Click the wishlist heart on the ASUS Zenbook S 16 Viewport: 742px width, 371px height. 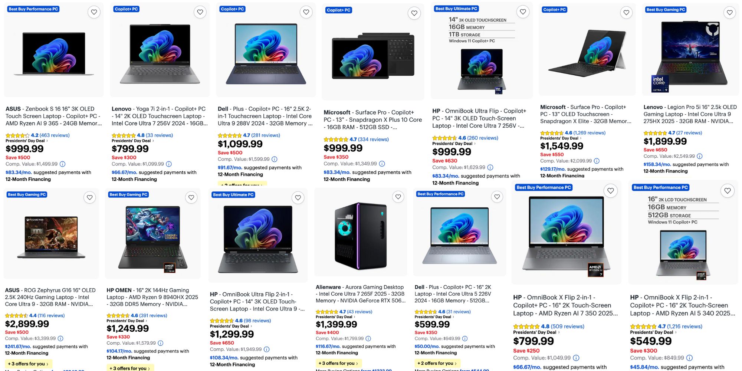pos(94,12)
